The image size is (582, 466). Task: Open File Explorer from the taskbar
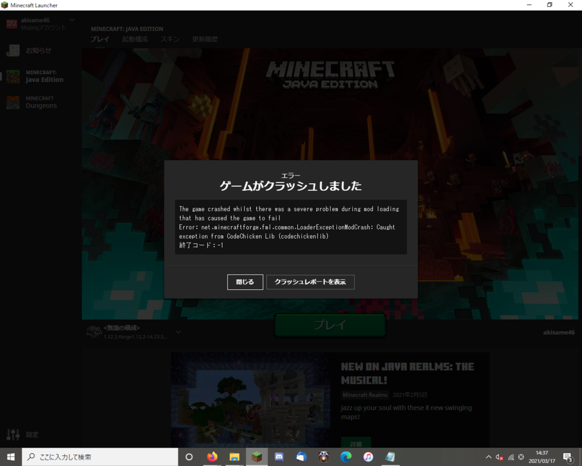(235, 457)
